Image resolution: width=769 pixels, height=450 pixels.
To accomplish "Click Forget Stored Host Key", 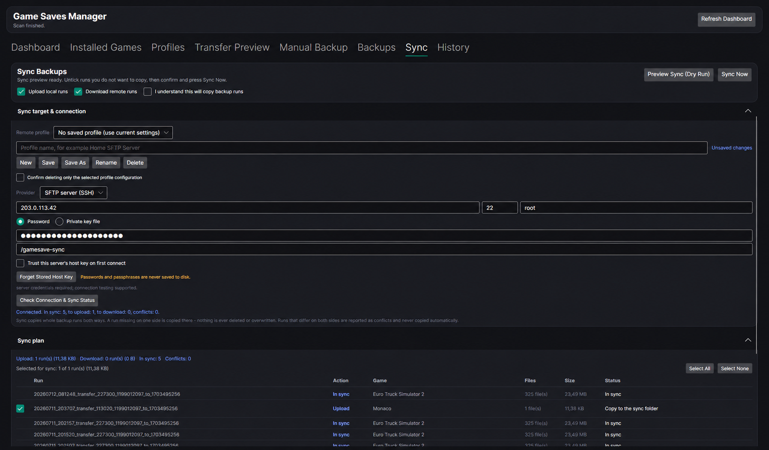I will tap(46, 277).
